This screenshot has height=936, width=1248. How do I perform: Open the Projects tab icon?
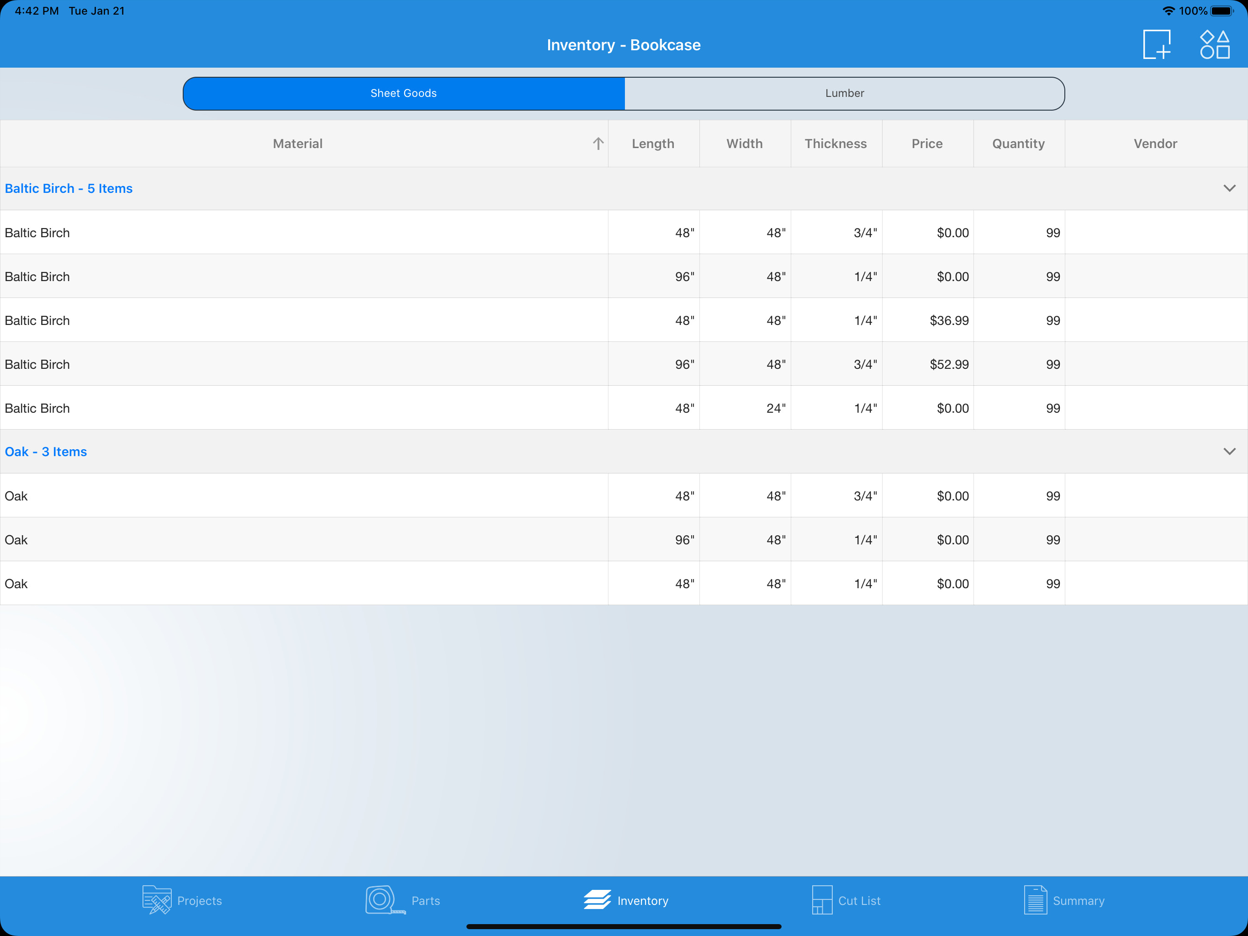[x=157, y=900]
